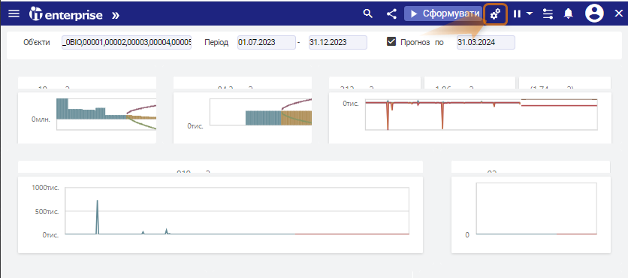Toggle the Прогноз checkbox
The height and width of the screenshot is (278, 628).
[391, 41]
